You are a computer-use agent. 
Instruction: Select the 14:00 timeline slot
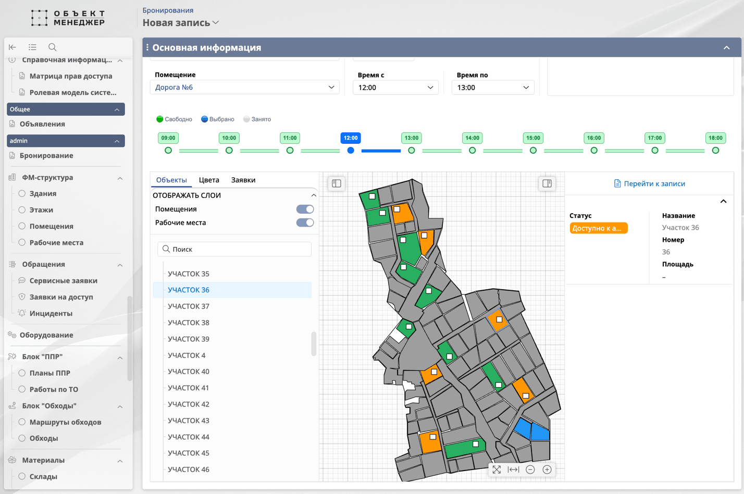pos(472,138)
